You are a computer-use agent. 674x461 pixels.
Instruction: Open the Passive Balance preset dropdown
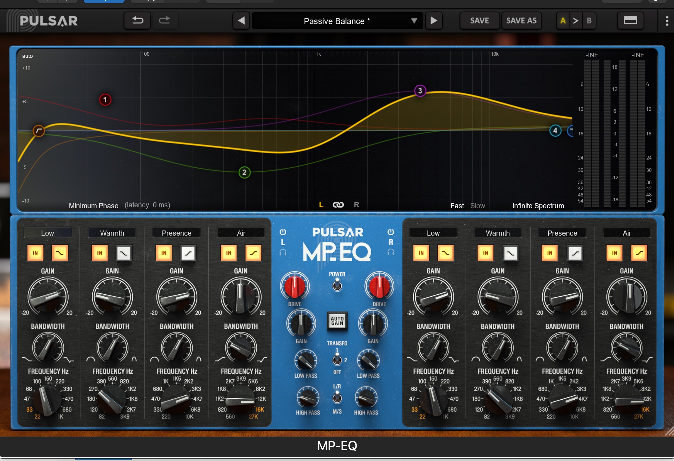[337, 21]
